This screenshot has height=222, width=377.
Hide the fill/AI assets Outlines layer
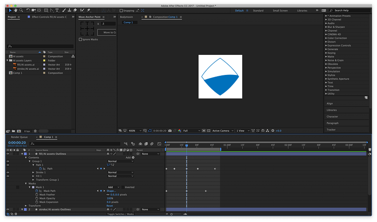[8, 154]
